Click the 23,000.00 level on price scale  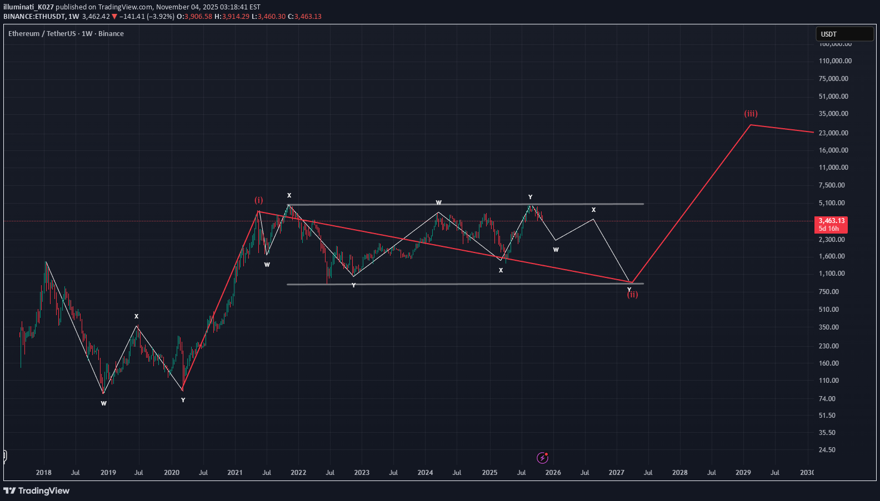tap(833, 133)
